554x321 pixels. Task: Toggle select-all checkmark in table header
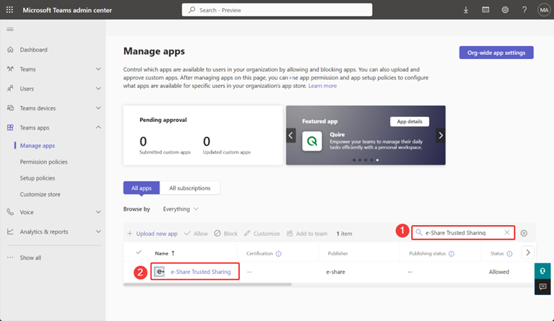click(x=139, y=252)
